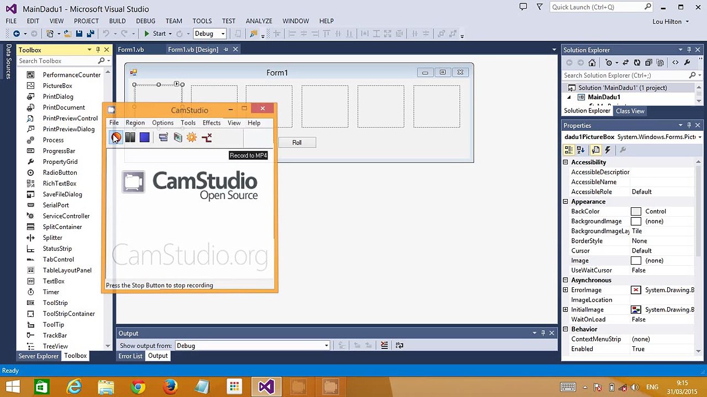Toggle CamStudio screen annotations icon
The image size is (707, 397).
coord(178,137)
